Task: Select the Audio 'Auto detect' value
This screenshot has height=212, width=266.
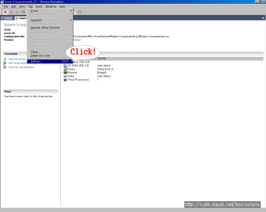Action: click(104, 76)
